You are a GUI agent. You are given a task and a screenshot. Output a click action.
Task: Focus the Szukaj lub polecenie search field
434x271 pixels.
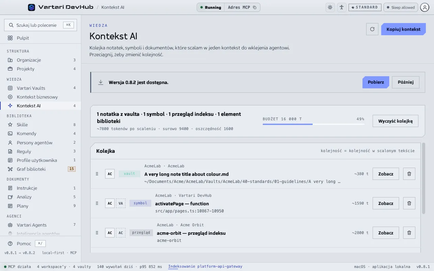click(x=40, y=25)
